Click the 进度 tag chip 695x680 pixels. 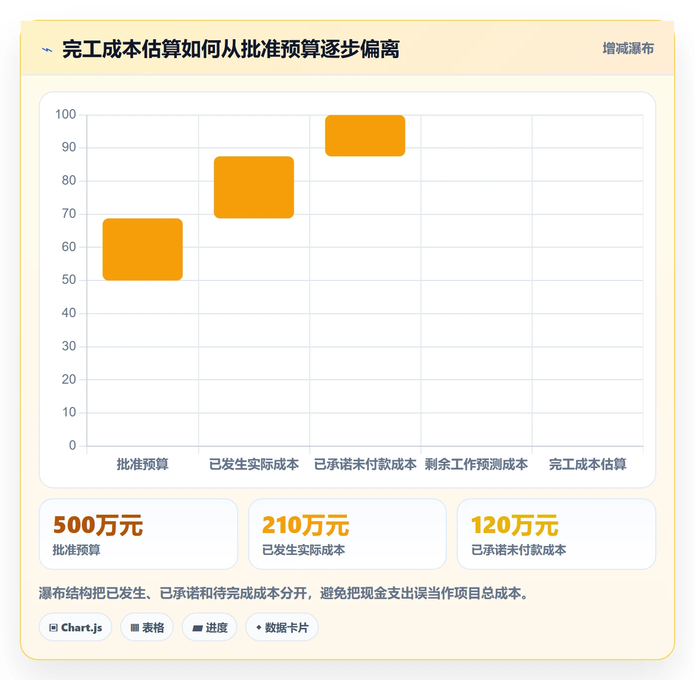coord(209,627)
